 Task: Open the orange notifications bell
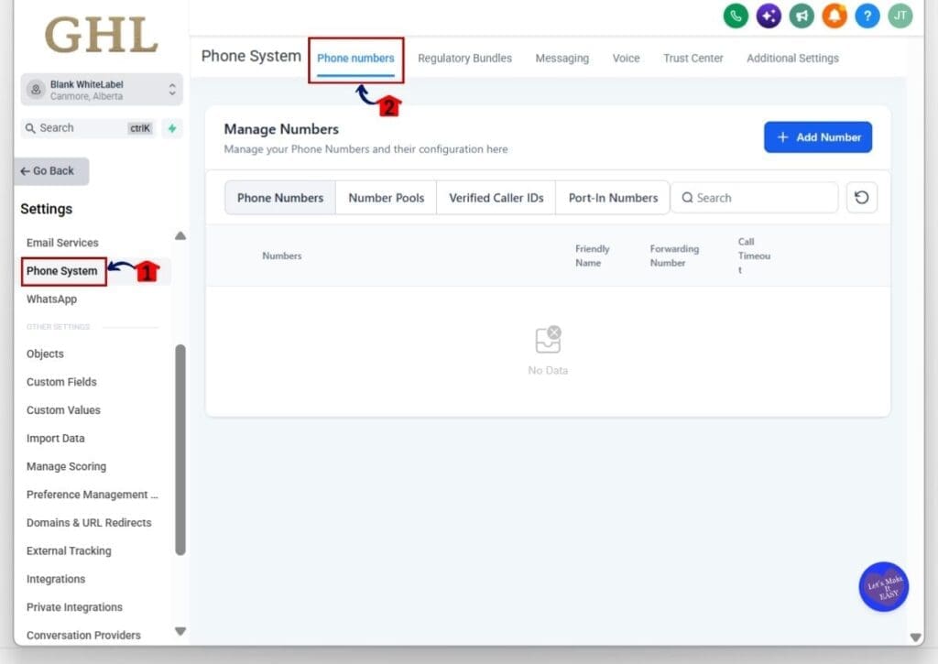click(x=834, y=16)
